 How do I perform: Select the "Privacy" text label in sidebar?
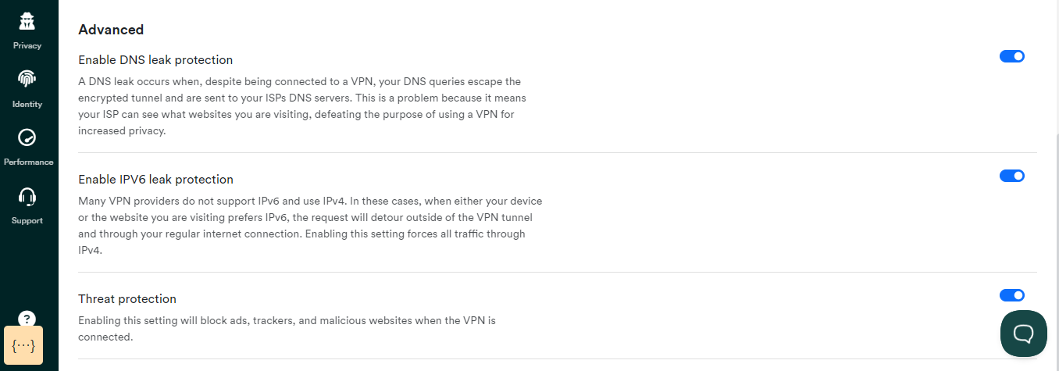click(27, 45)
